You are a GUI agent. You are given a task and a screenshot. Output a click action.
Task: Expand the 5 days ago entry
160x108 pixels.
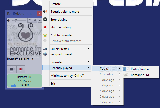[x=107, y=97]
